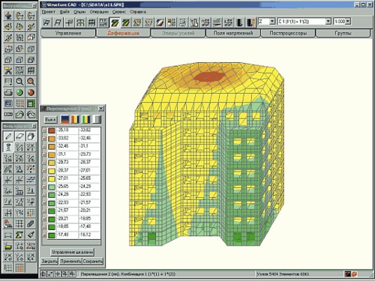Select the blue-orange gradient scale icon
This screenshot has height=281, width=375.
point(64,119)
